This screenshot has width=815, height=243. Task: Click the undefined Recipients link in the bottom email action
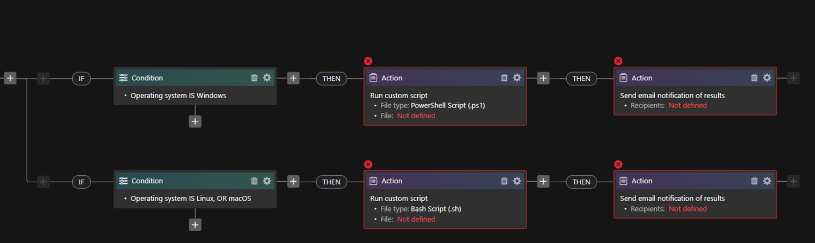[687, 209]
